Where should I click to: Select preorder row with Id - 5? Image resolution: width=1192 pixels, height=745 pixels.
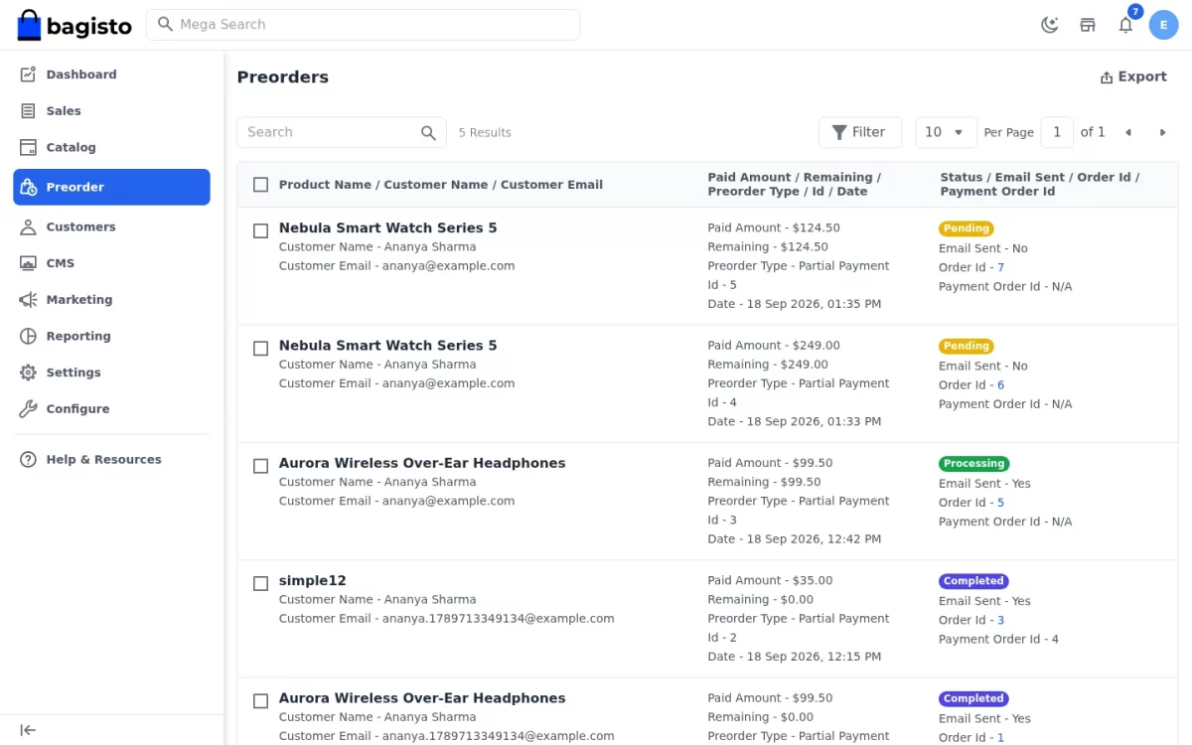tap(260, 230)
